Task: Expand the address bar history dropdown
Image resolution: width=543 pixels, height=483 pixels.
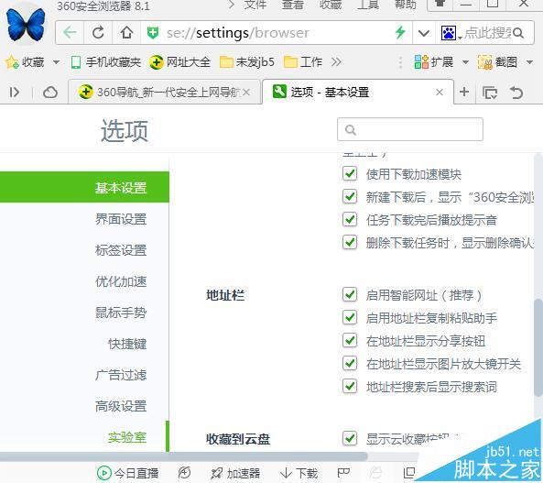Action: coord(424,33)
